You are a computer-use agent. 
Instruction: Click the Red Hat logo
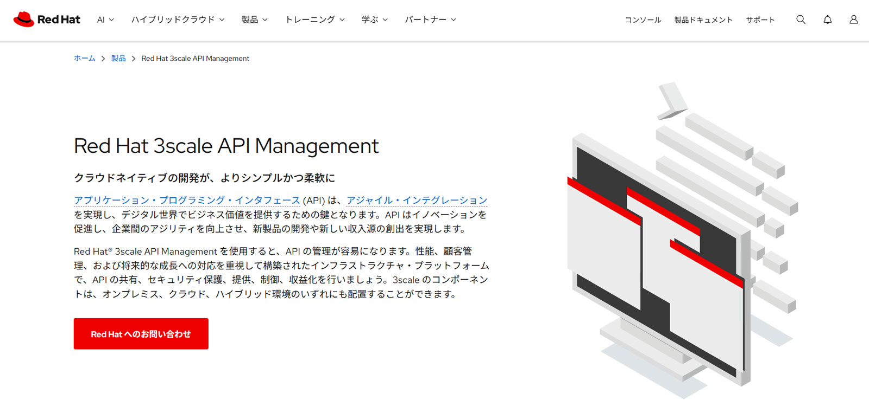coord(47,20)
